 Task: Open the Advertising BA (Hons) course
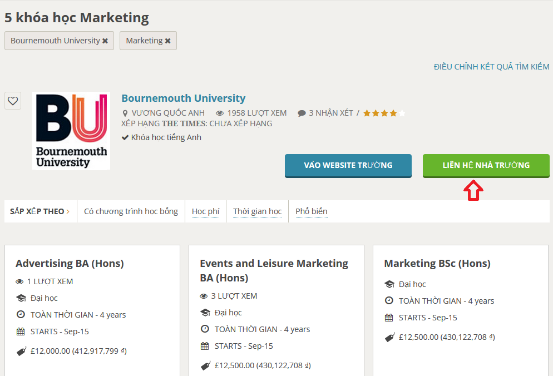click(70, 264)
